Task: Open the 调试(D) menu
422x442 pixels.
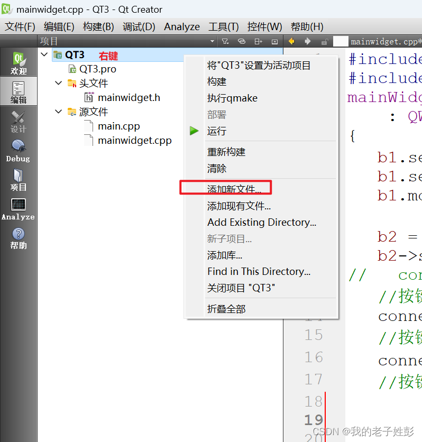Action: coord(139,27)
